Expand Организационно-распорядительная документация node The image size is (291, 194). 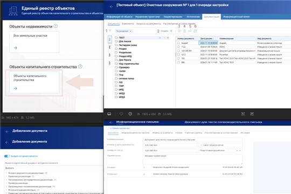[6, 179]
